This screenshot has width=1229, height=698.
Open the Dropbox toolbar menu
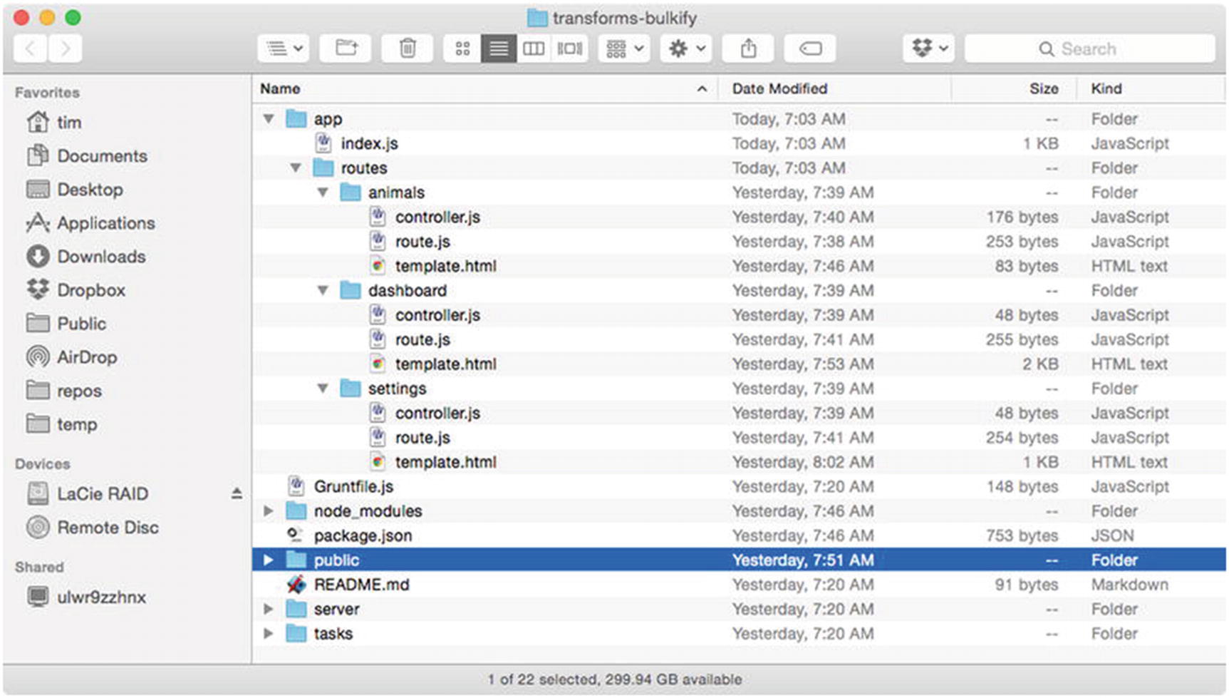[929, 48]
